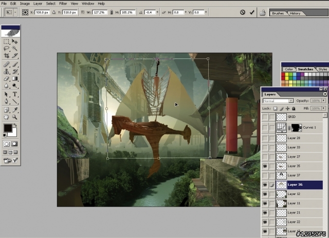Lock transparent pixels in Layers panel
Screen dimensions: 329x238
click(275, 108)
